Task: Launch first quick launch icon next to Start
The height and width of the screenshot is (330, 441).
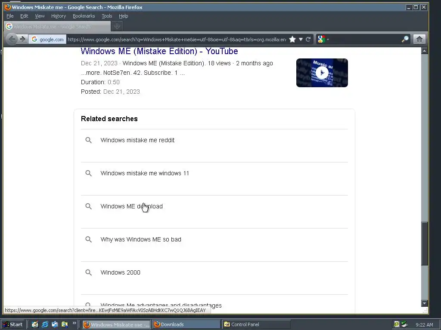Action: click(x=35, y=324)
